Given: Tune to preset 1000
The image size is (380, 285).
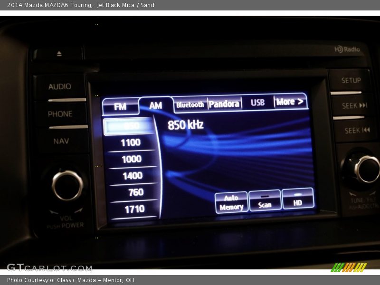Looking at the screenshot, I should tap(132, 159).
